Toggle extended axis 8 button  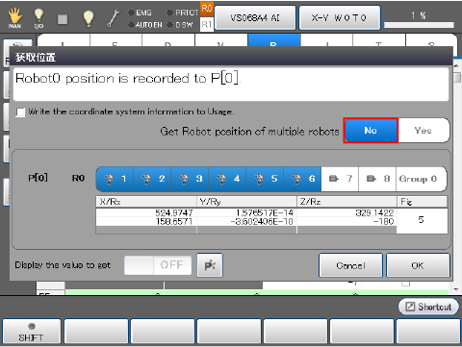tap(377, 179)
